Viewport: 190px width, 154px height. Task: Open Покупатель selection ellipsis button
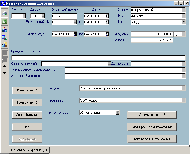[x=184, y=88]
